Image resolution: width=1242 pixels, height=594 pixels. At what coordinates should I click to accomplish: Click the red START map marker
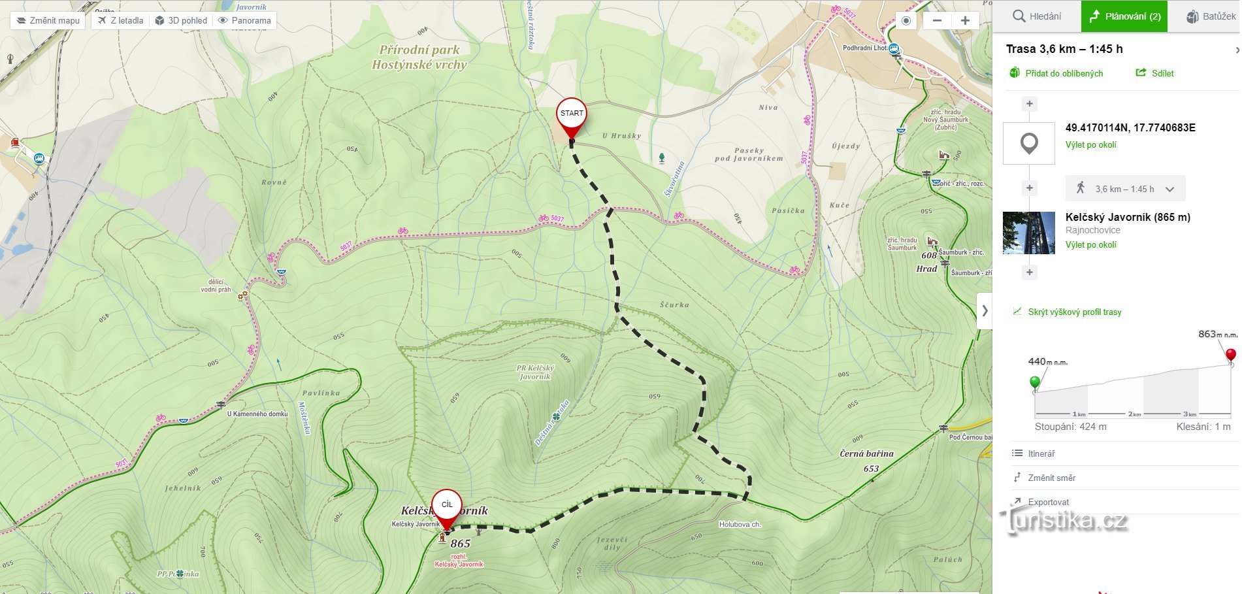click(x=572, y=118)
